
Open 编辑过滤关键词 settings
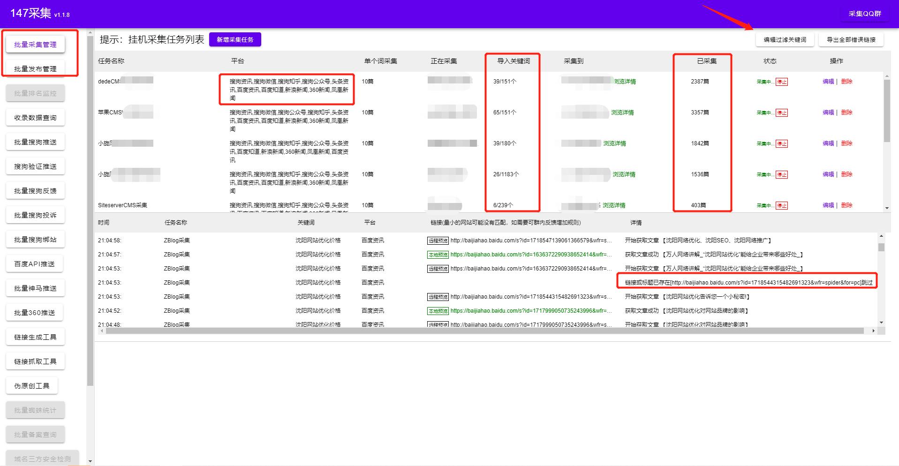(784, 40)
